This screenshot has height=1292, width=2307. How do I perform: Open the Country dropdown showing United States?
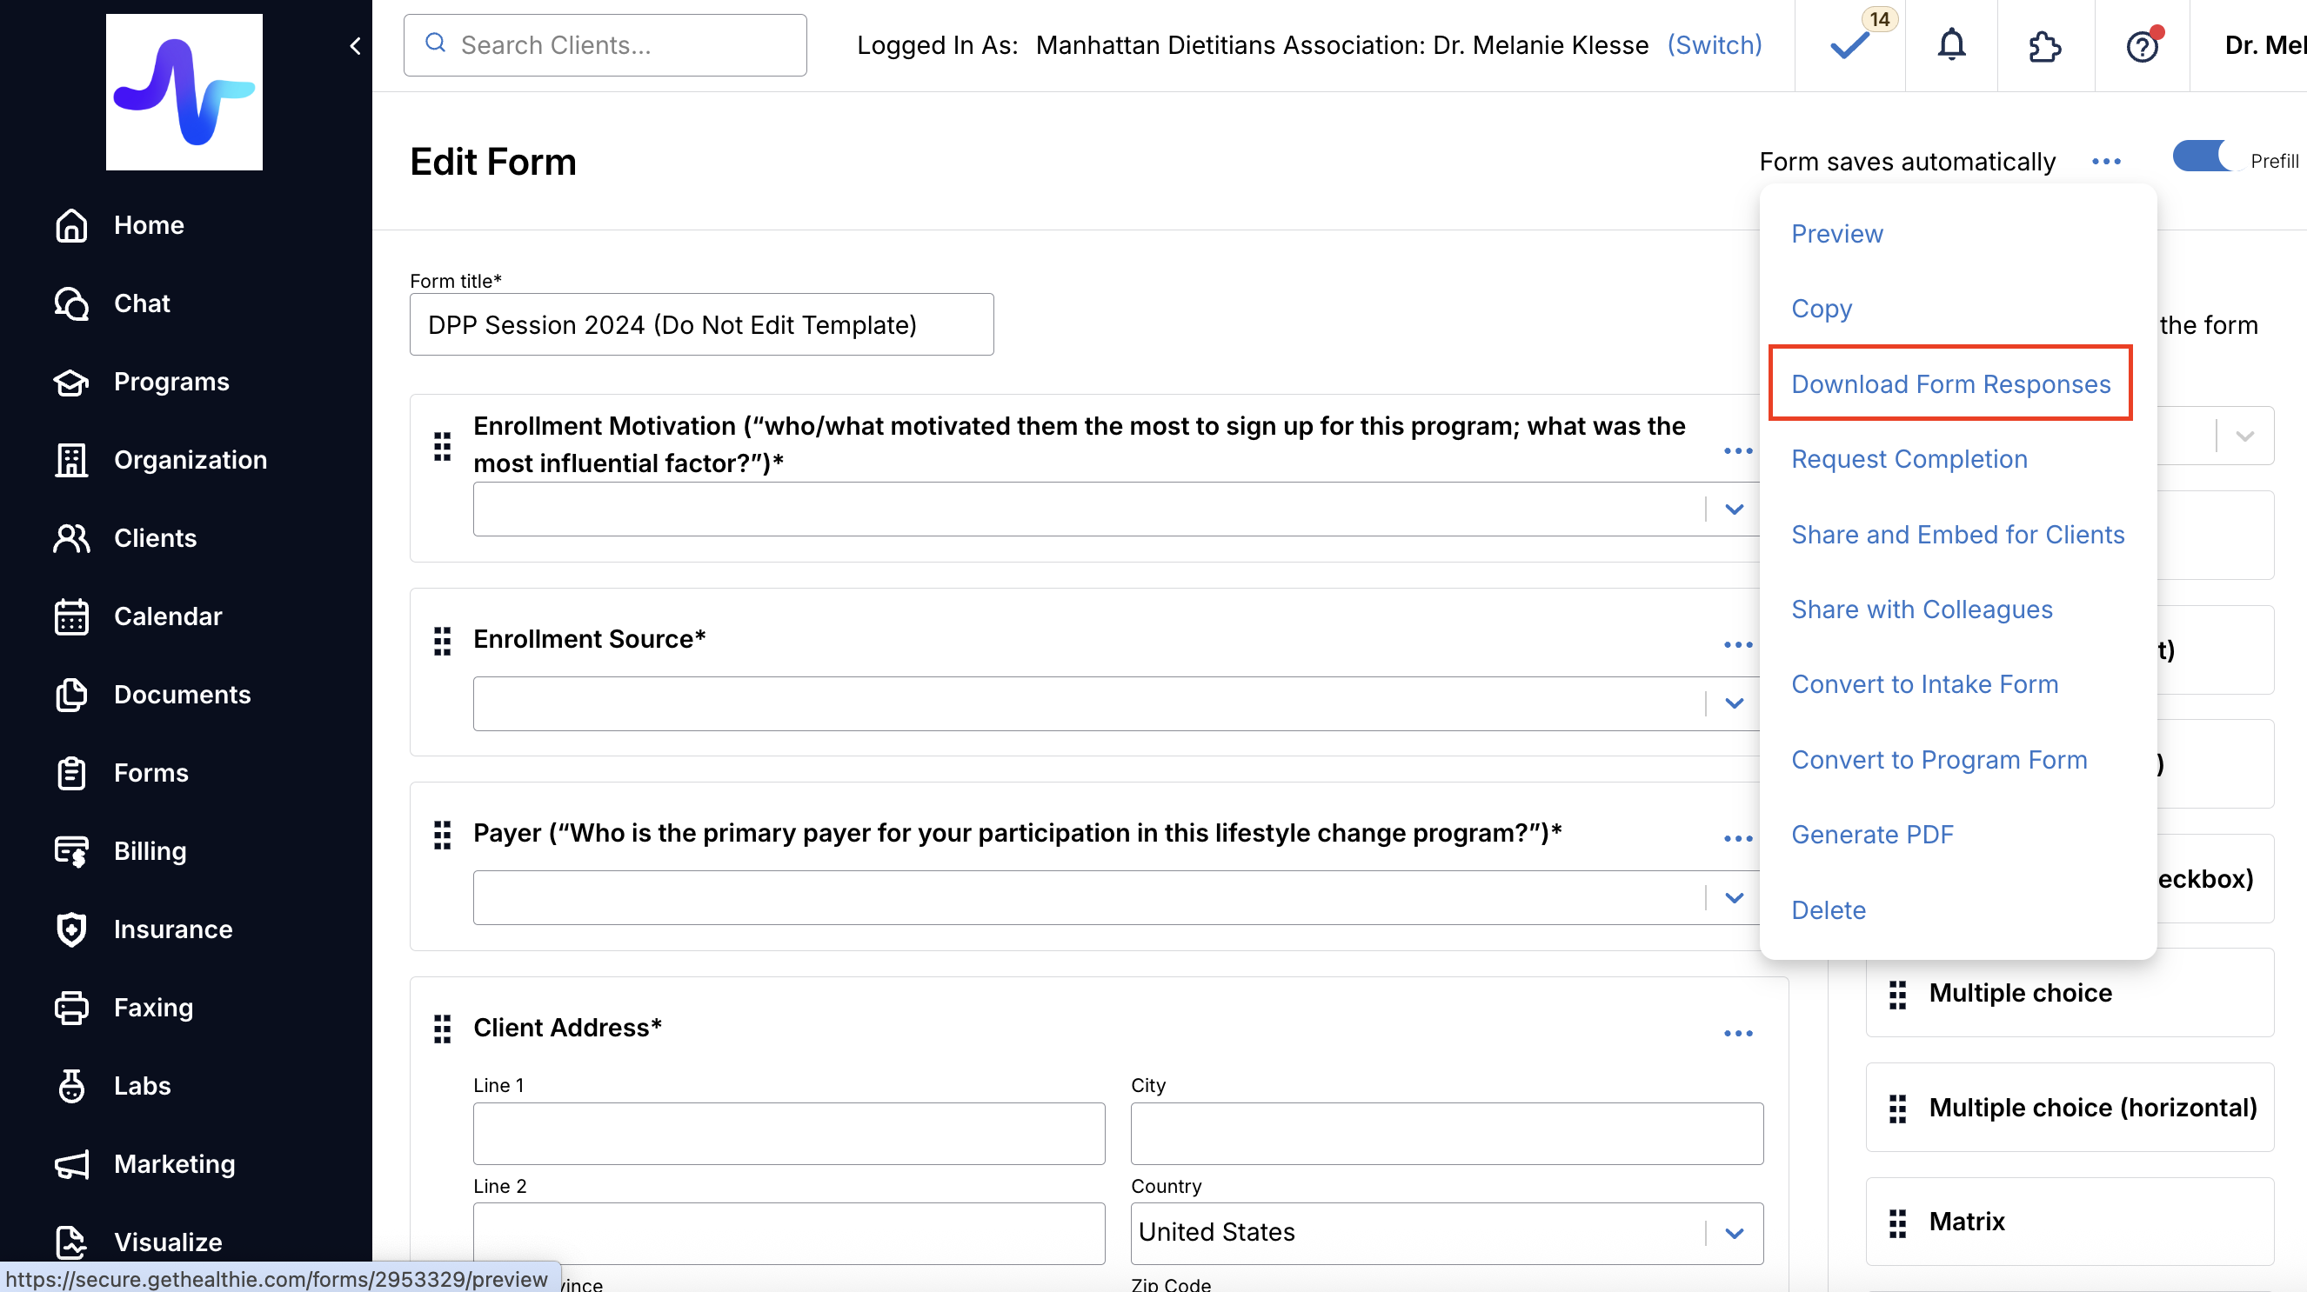click(1734, 1233)
